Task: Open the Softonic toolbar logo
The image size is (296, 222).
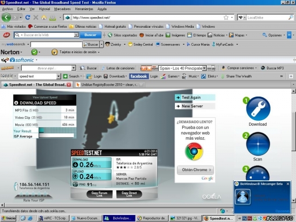Action: point(22,60)
